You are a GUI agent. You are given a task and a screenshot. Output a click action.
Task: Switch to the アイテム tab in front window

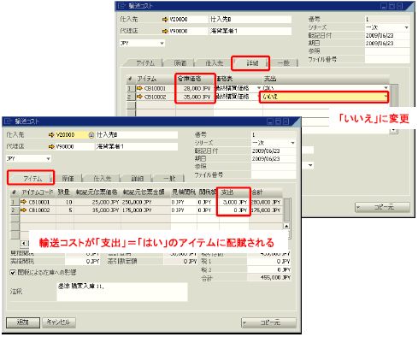pos(32,179)
